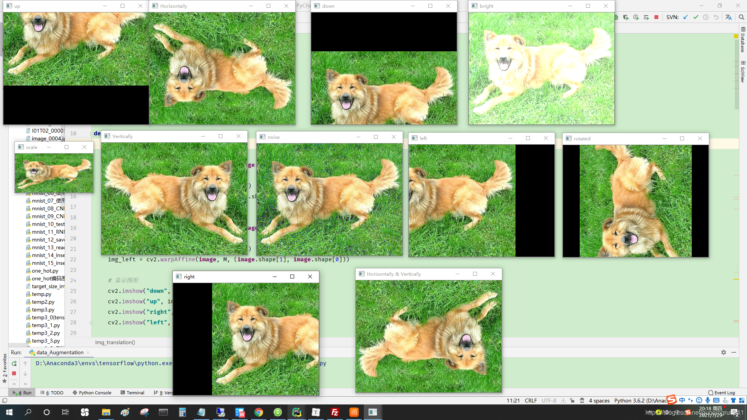Click the SVN update project arrow
This screenshot has width=747, height=420.
coord(686,17)
